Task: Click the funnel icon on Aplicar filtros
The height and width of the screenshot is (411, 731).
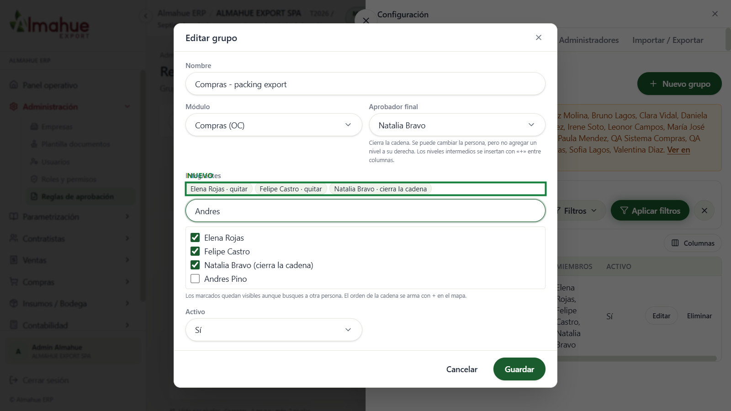Action: [x=624, y=211]
